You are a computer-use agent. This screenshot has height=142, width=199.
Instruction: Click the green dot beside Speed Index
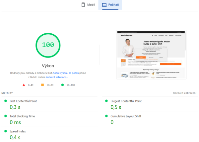(x=6, y=131)
